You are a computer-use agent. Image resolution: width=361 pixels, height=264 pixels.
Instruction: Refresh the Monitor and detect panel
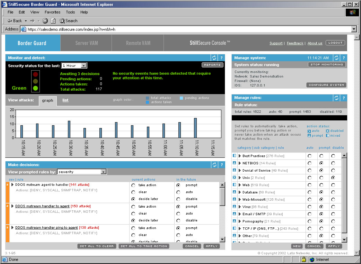tap(214, 58)
